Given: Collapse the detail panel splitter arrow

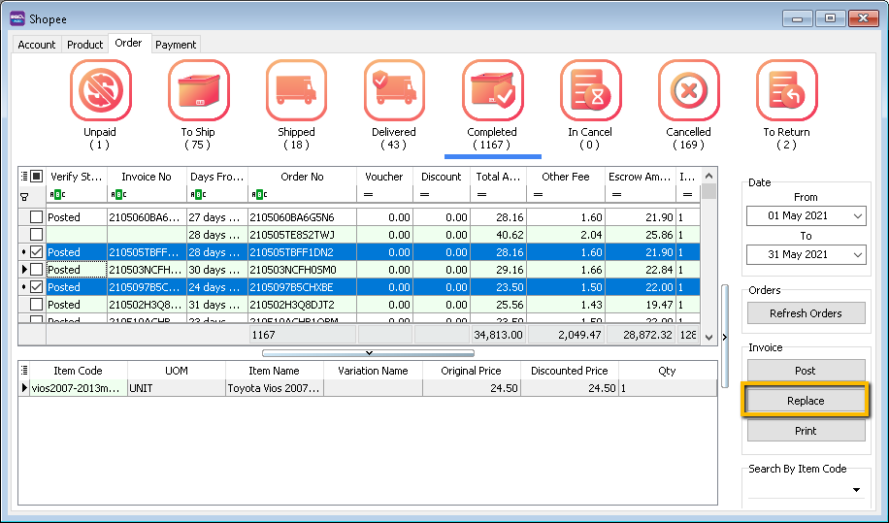Looking at the screenshot, I should [367, 352].
